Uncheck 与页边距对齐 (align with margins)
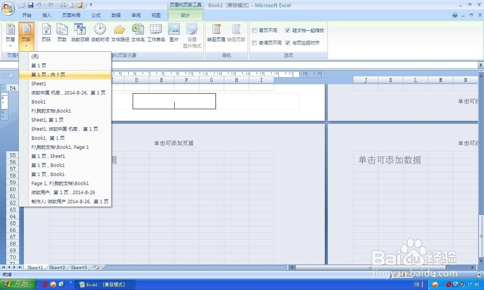The image size is (484, 290). (287, 43)
